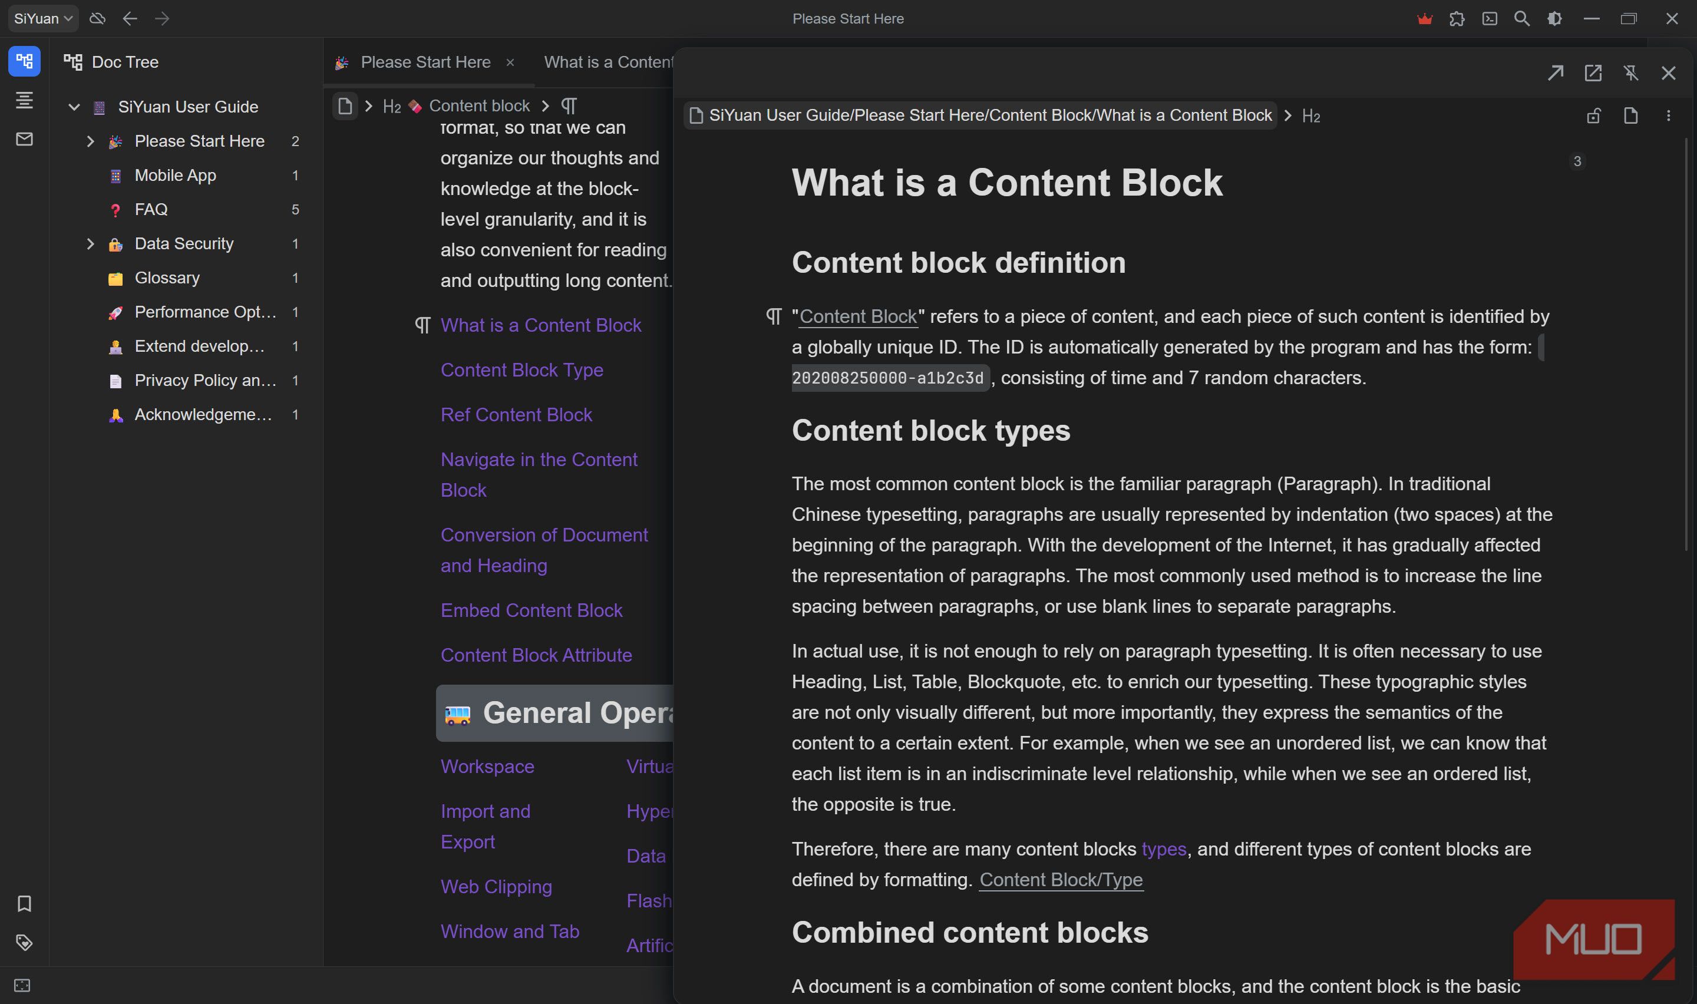The image size is (1697, 1004).
Task: Close the Please Start Here tab
Action: (510, 62)
